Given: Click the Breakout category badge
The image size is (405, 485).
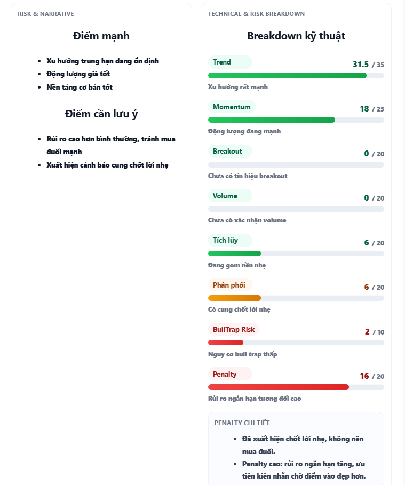Looking at the screenshot, I should (227, 152).
